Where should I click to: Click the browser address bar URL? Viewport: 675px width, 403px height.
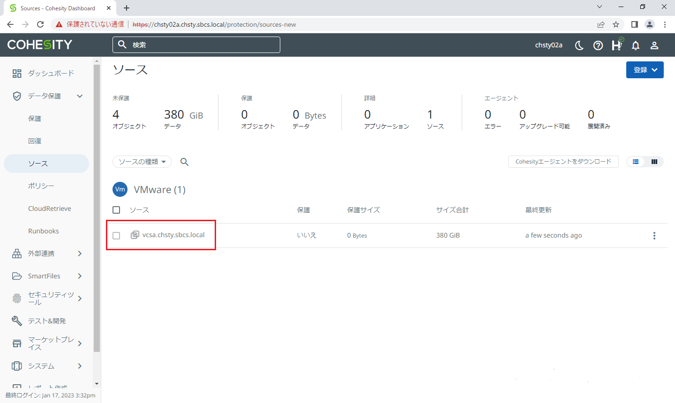[214, 24]
